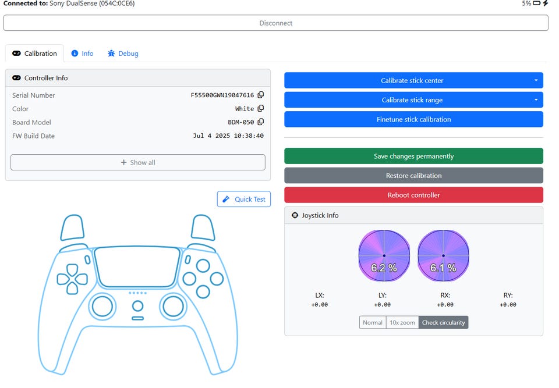This screenshot has height=388, width=559.
Task: Click the bug icon on the Debug tab
Action: coord(112,54)
